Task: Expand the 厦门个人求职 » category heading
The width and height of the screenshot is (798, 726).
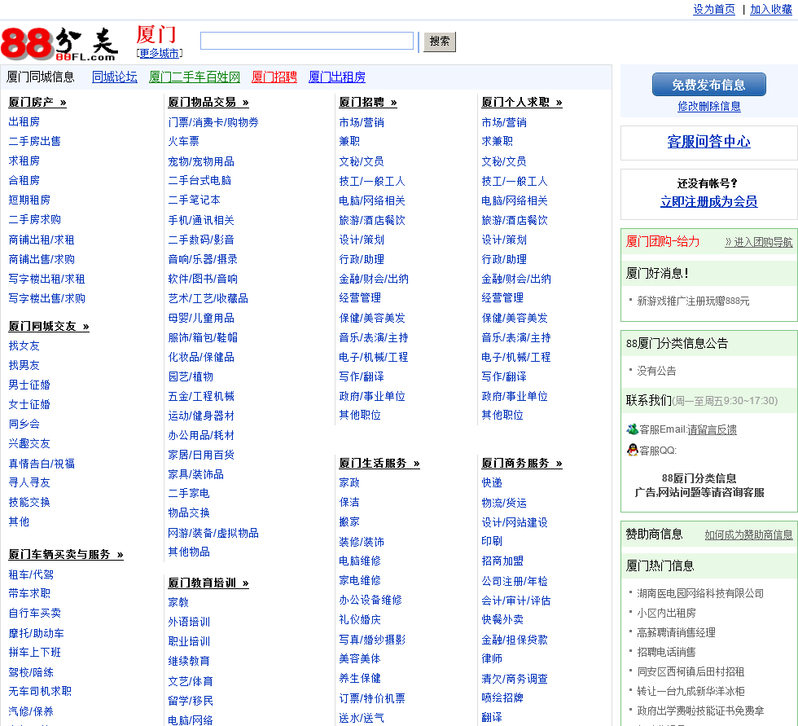Action: [522, 103]
